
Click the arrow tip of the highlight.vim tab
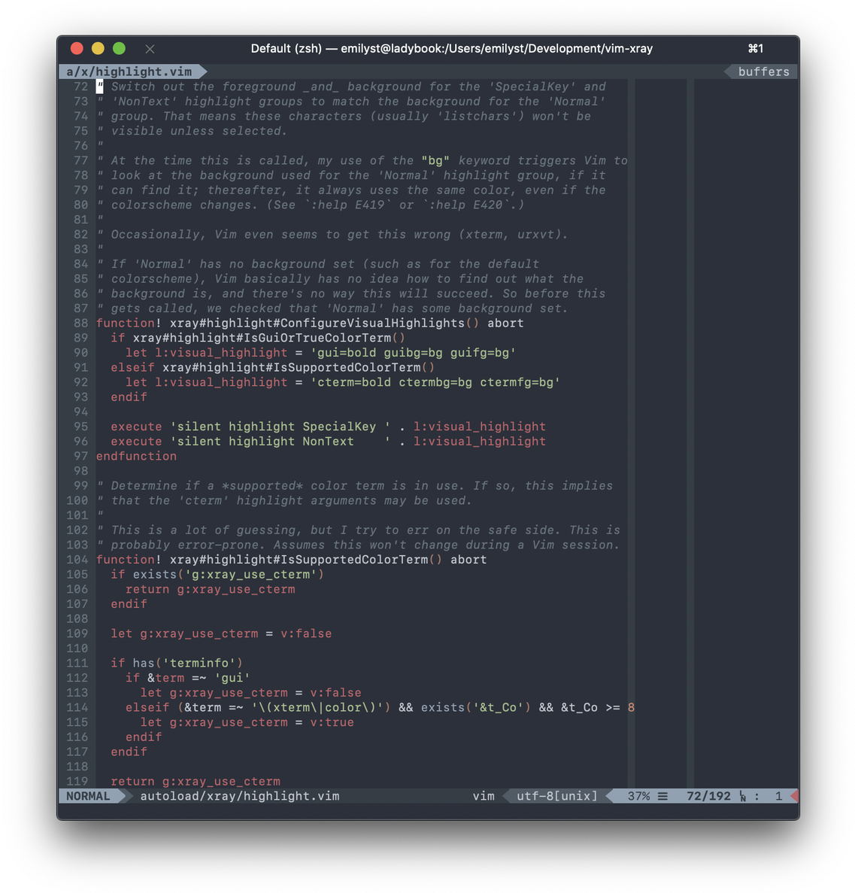click(202, 71)
